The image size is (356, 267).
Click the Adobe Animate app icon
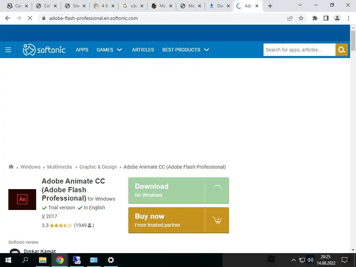22,199
